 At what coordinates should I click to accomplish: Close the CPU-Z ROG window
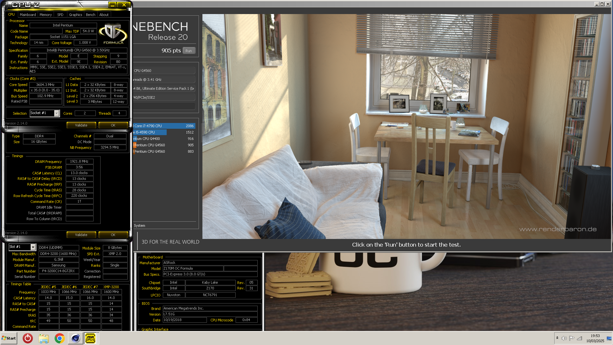(x=124, y=4)
